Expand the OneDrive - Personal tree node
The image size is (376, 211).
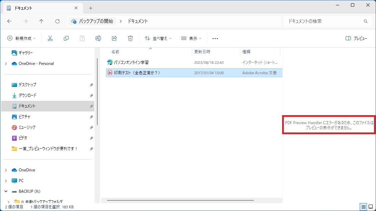[x=6, y=64]
